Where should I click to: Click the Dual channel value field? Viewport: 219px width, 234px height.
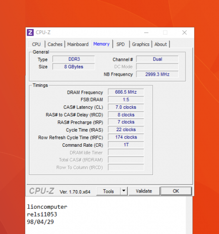(x=157, y=59)
